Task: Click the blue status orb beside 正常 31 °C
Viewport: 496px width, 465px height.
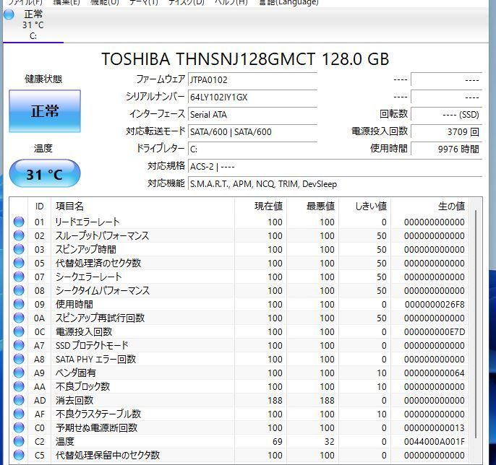Action: point(9,14)
